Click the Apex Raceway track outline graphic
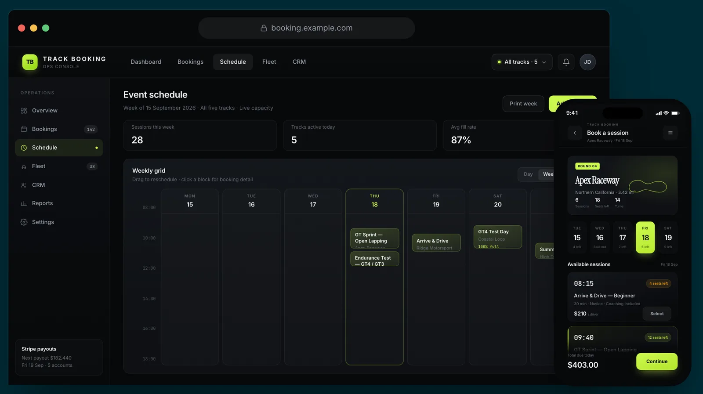The image size is (703, 394). (648, 186)
